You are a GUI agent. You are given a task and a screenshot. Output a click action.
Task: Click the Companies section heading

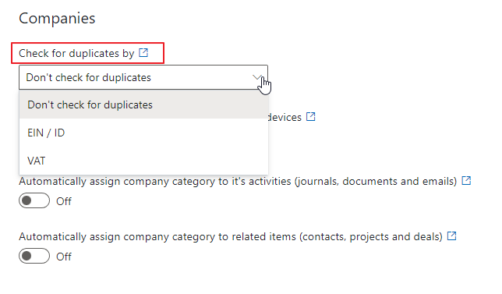[x=57, y=18]
